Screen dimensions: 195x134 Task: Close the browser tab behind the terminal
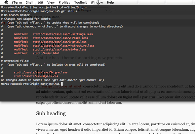click(106, 10)
